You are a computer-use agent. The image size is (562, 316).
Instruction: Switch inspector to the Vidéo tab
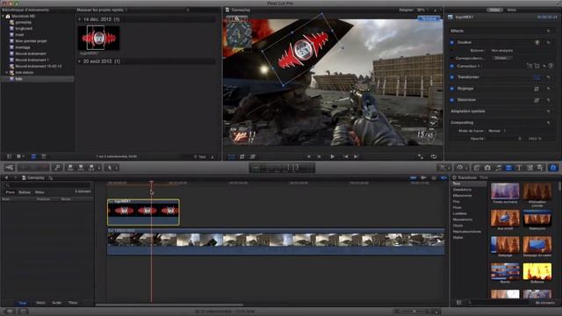tap(495, 10)
